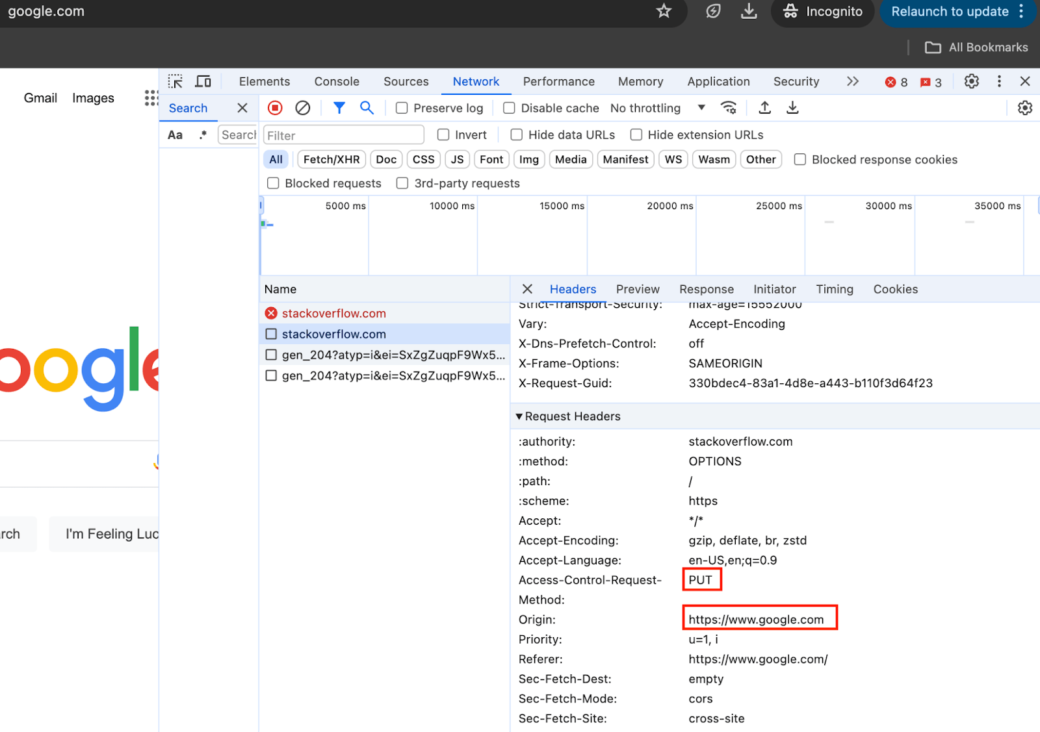Select the stackoverflow.com failed request
Image resolution: width=1040 pixels, height=732 pixels.
pos(333,313)
